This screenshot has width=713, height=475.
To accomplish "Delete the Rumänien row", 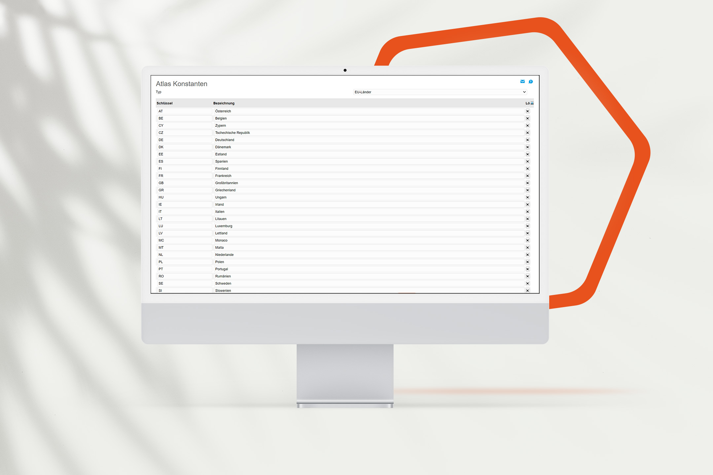I will (x=528, y=276).
